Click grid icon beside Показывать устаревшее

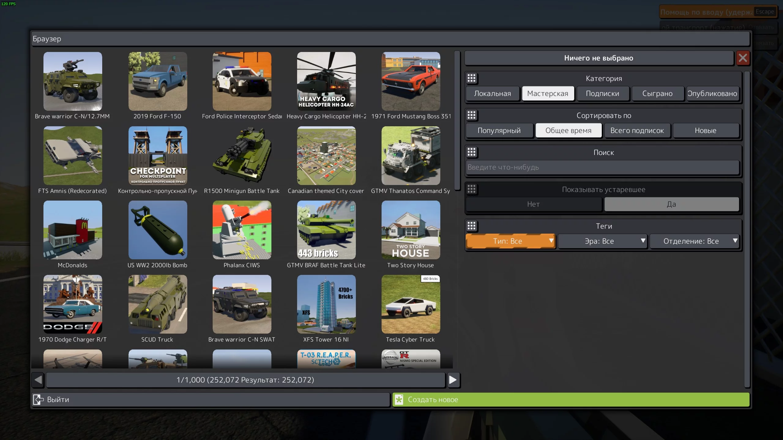click(x=472, y=189)
